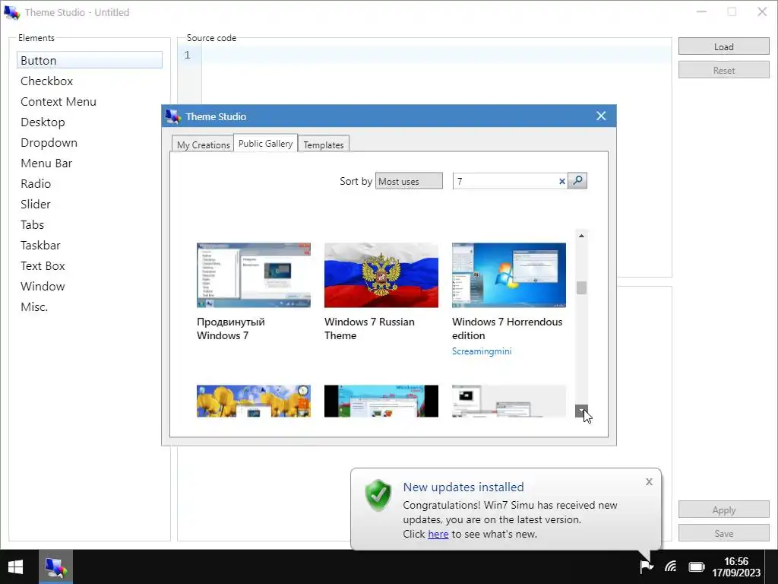Click the gallery scrollbar thumb

coord(581,287)
